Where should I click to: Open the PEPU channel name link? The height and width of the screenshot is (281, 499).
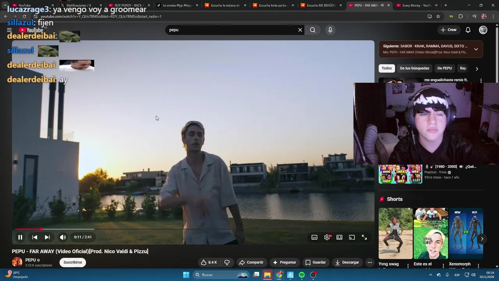[30, 260]
